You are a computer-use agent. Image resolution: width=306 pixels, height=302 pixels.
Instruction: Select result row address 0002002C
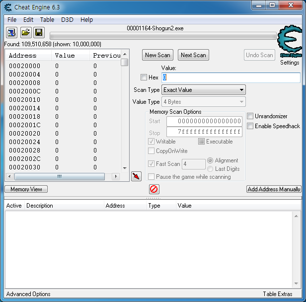pyautogui.click(x=63, y=158)
